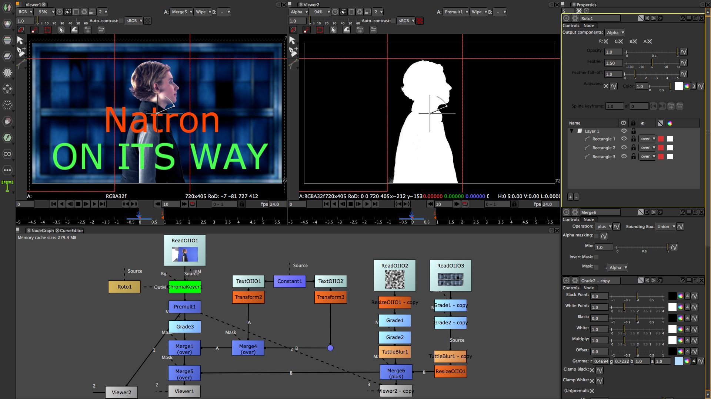This screenshot has width=711, height=399.
Task: Open the Roto1 color wheel picker
Action: [x=687, y=86]
